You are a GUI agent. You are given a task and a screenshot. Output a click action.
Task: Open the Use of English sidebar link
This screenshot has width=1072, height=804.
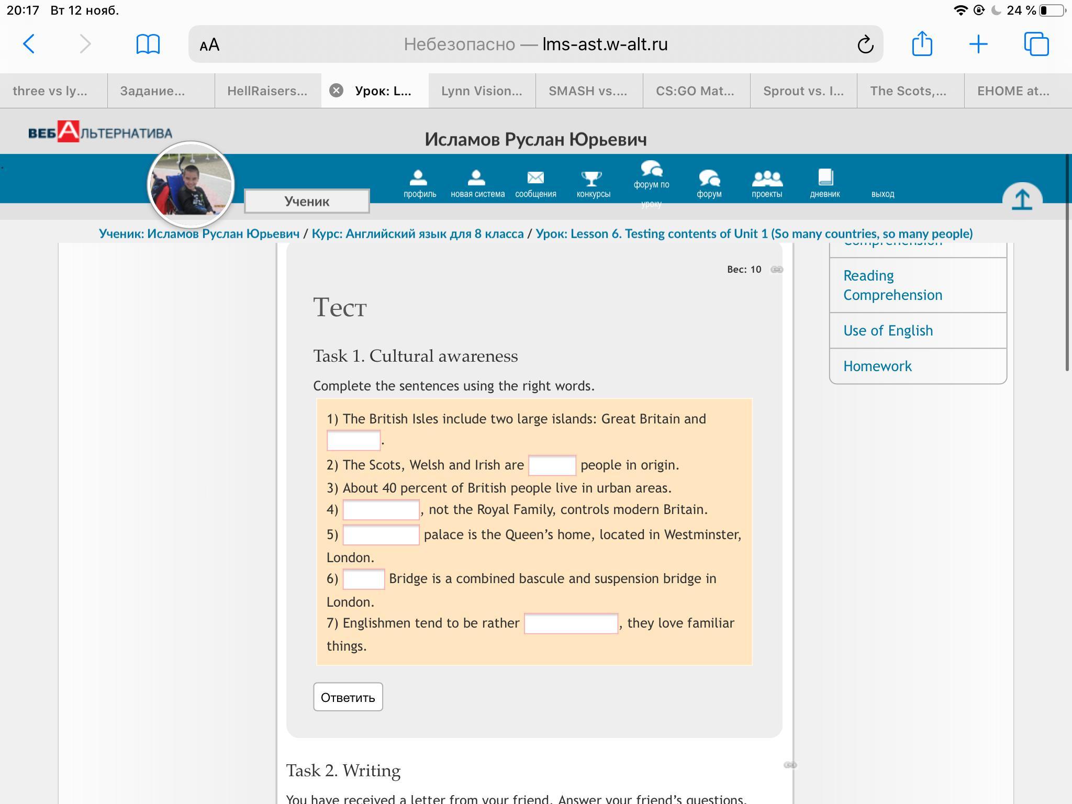(888, 331)
